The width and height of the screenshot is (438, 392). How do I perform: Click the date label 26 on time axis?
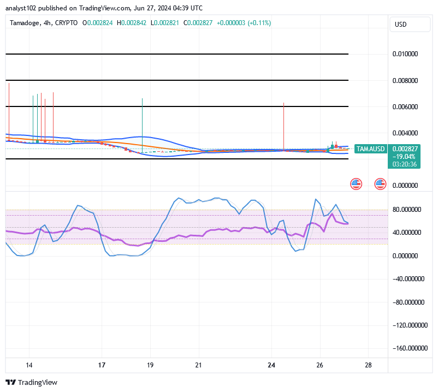coord(320,365)
